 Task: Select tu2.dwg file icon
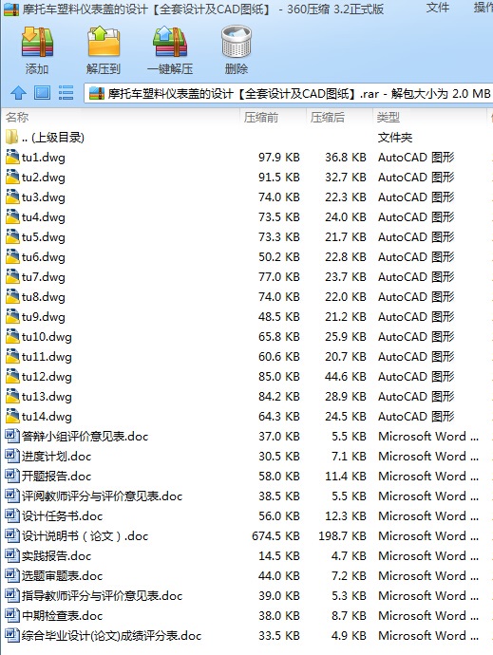tap(12, 178)
